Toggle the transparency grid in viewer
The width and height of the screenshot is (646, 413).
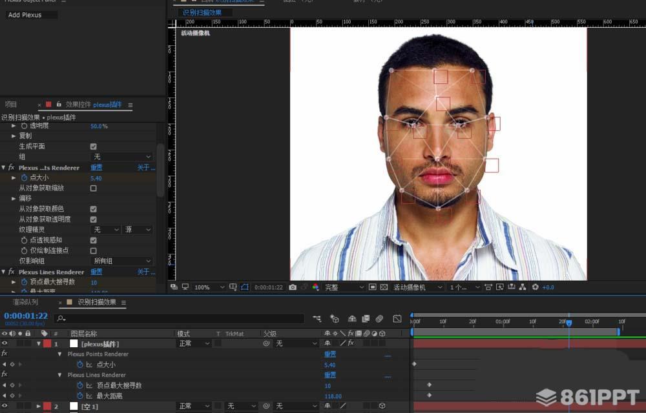coord(384,287)
